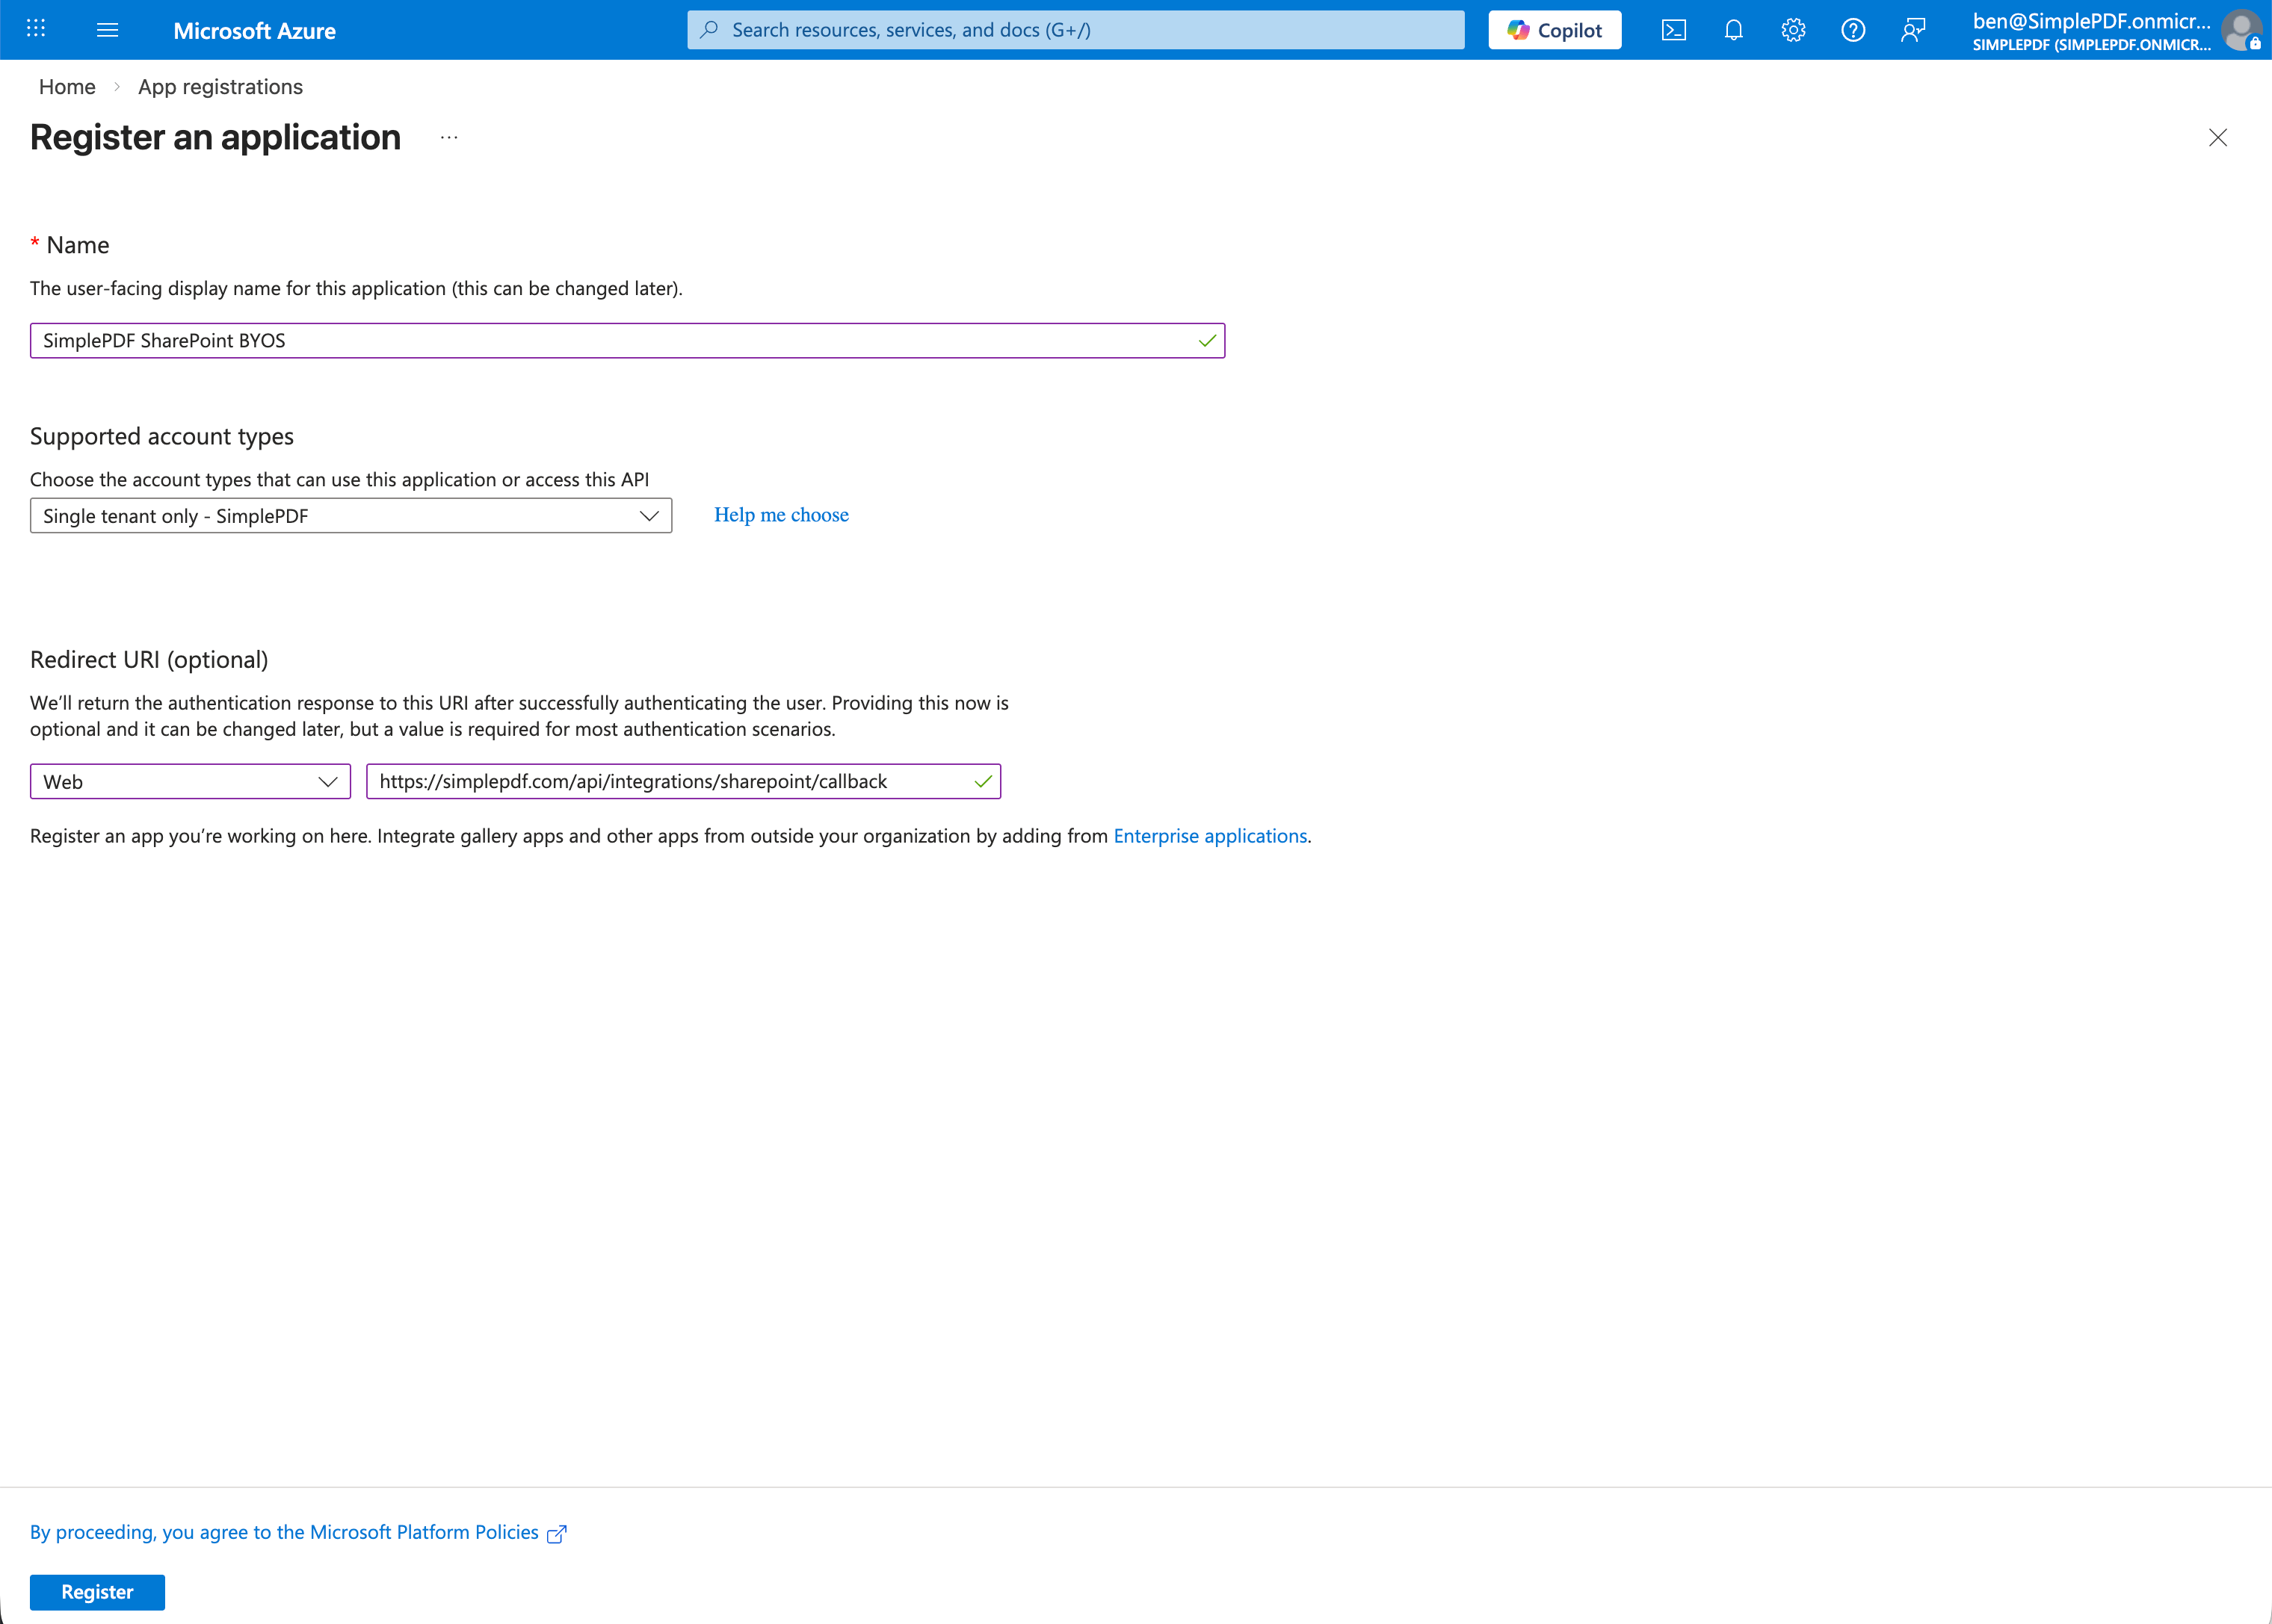Open the Help me choose link
Screen dimensions: 2272x1624
pos(780,515)
